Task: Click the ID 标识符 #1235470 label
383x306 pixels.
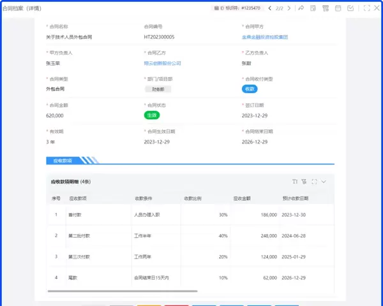Action: (237, 8)
